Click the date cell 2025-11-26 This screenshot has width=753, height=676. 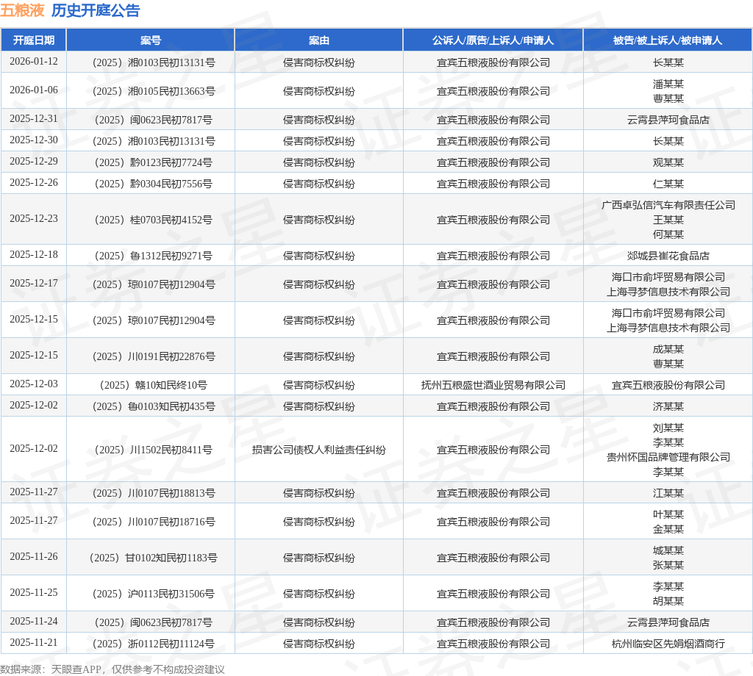pyautogui.click(x=34, y=556)
